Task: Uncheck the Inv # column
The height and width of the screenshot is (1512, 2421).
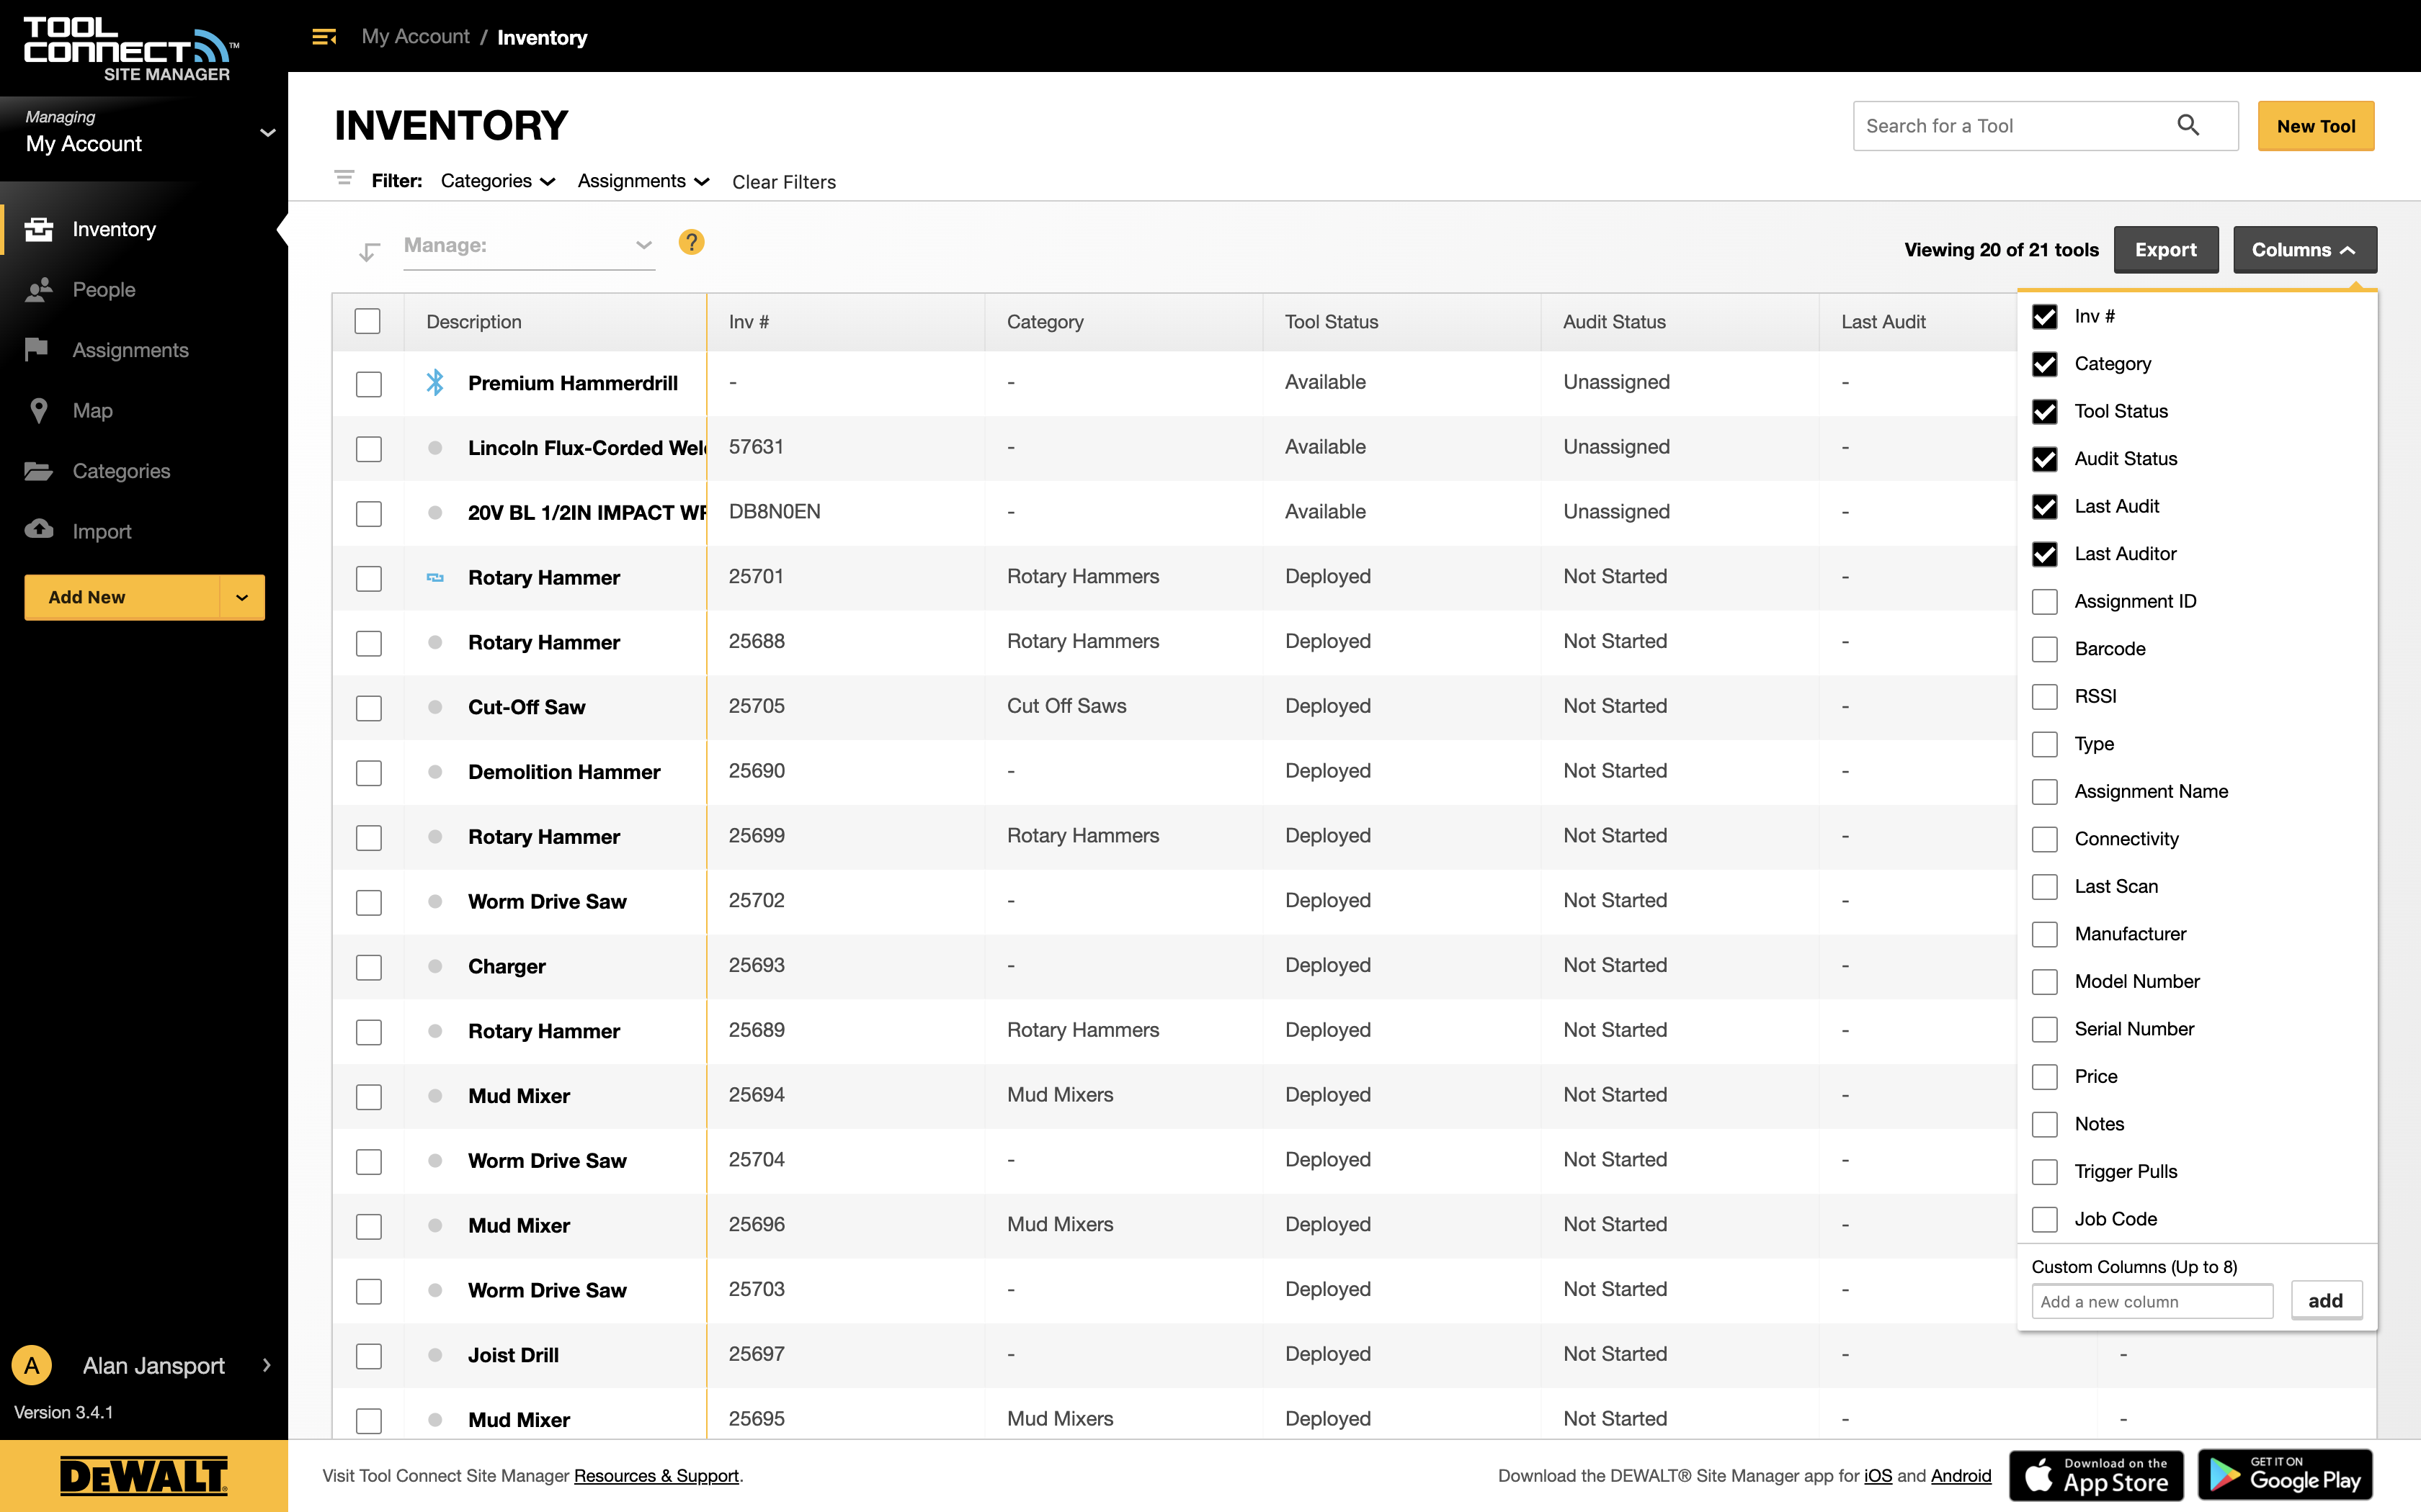Action: 2045,317
